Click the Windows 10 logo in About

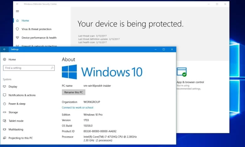click(x=102, y=72)
